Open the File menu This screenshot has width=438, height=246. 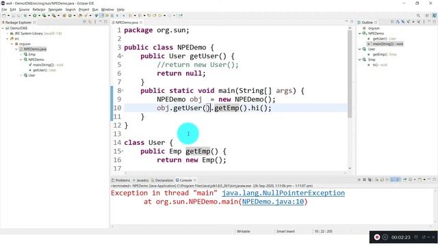click(x=4, y=10)
